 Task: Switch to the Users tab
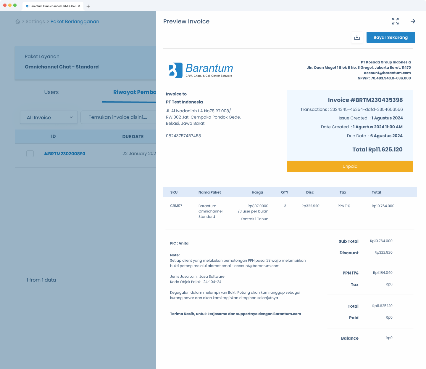click(x=51, y=92)
